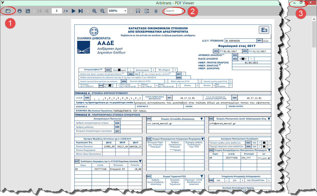Fit the whole page height in view
Screen dimensions: 317x196
tap(147, 11)
